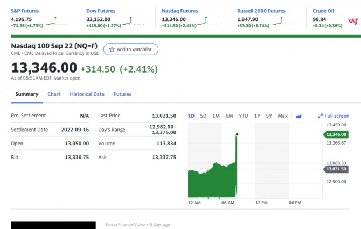Choose the Max chart range
The width and height of the screenshot is (361, 229).
pyautogui.click(x=282, y=116)
